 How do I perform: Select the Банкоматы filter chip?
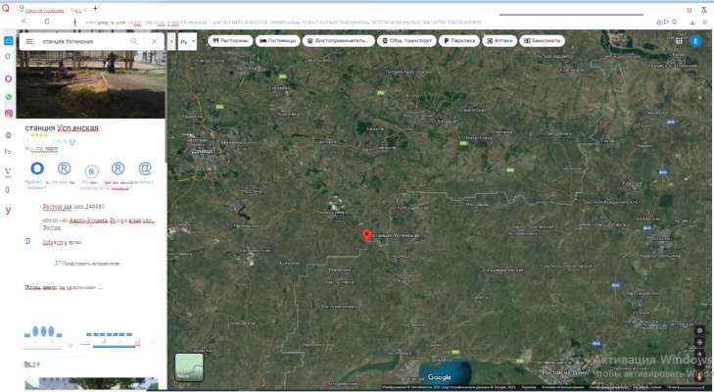(543, 41)
